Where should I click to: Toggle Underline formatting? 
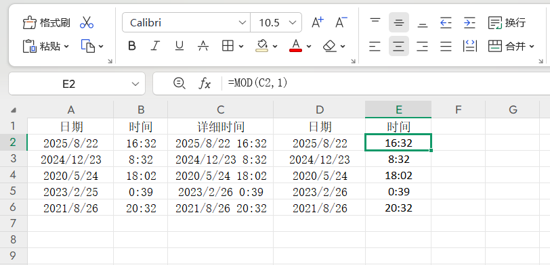pyautogui.click(x=179, y=46)
